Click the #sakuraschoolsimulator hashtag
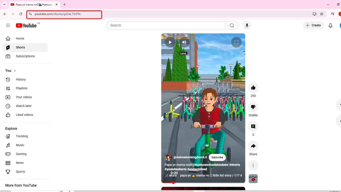 [212, 165]
